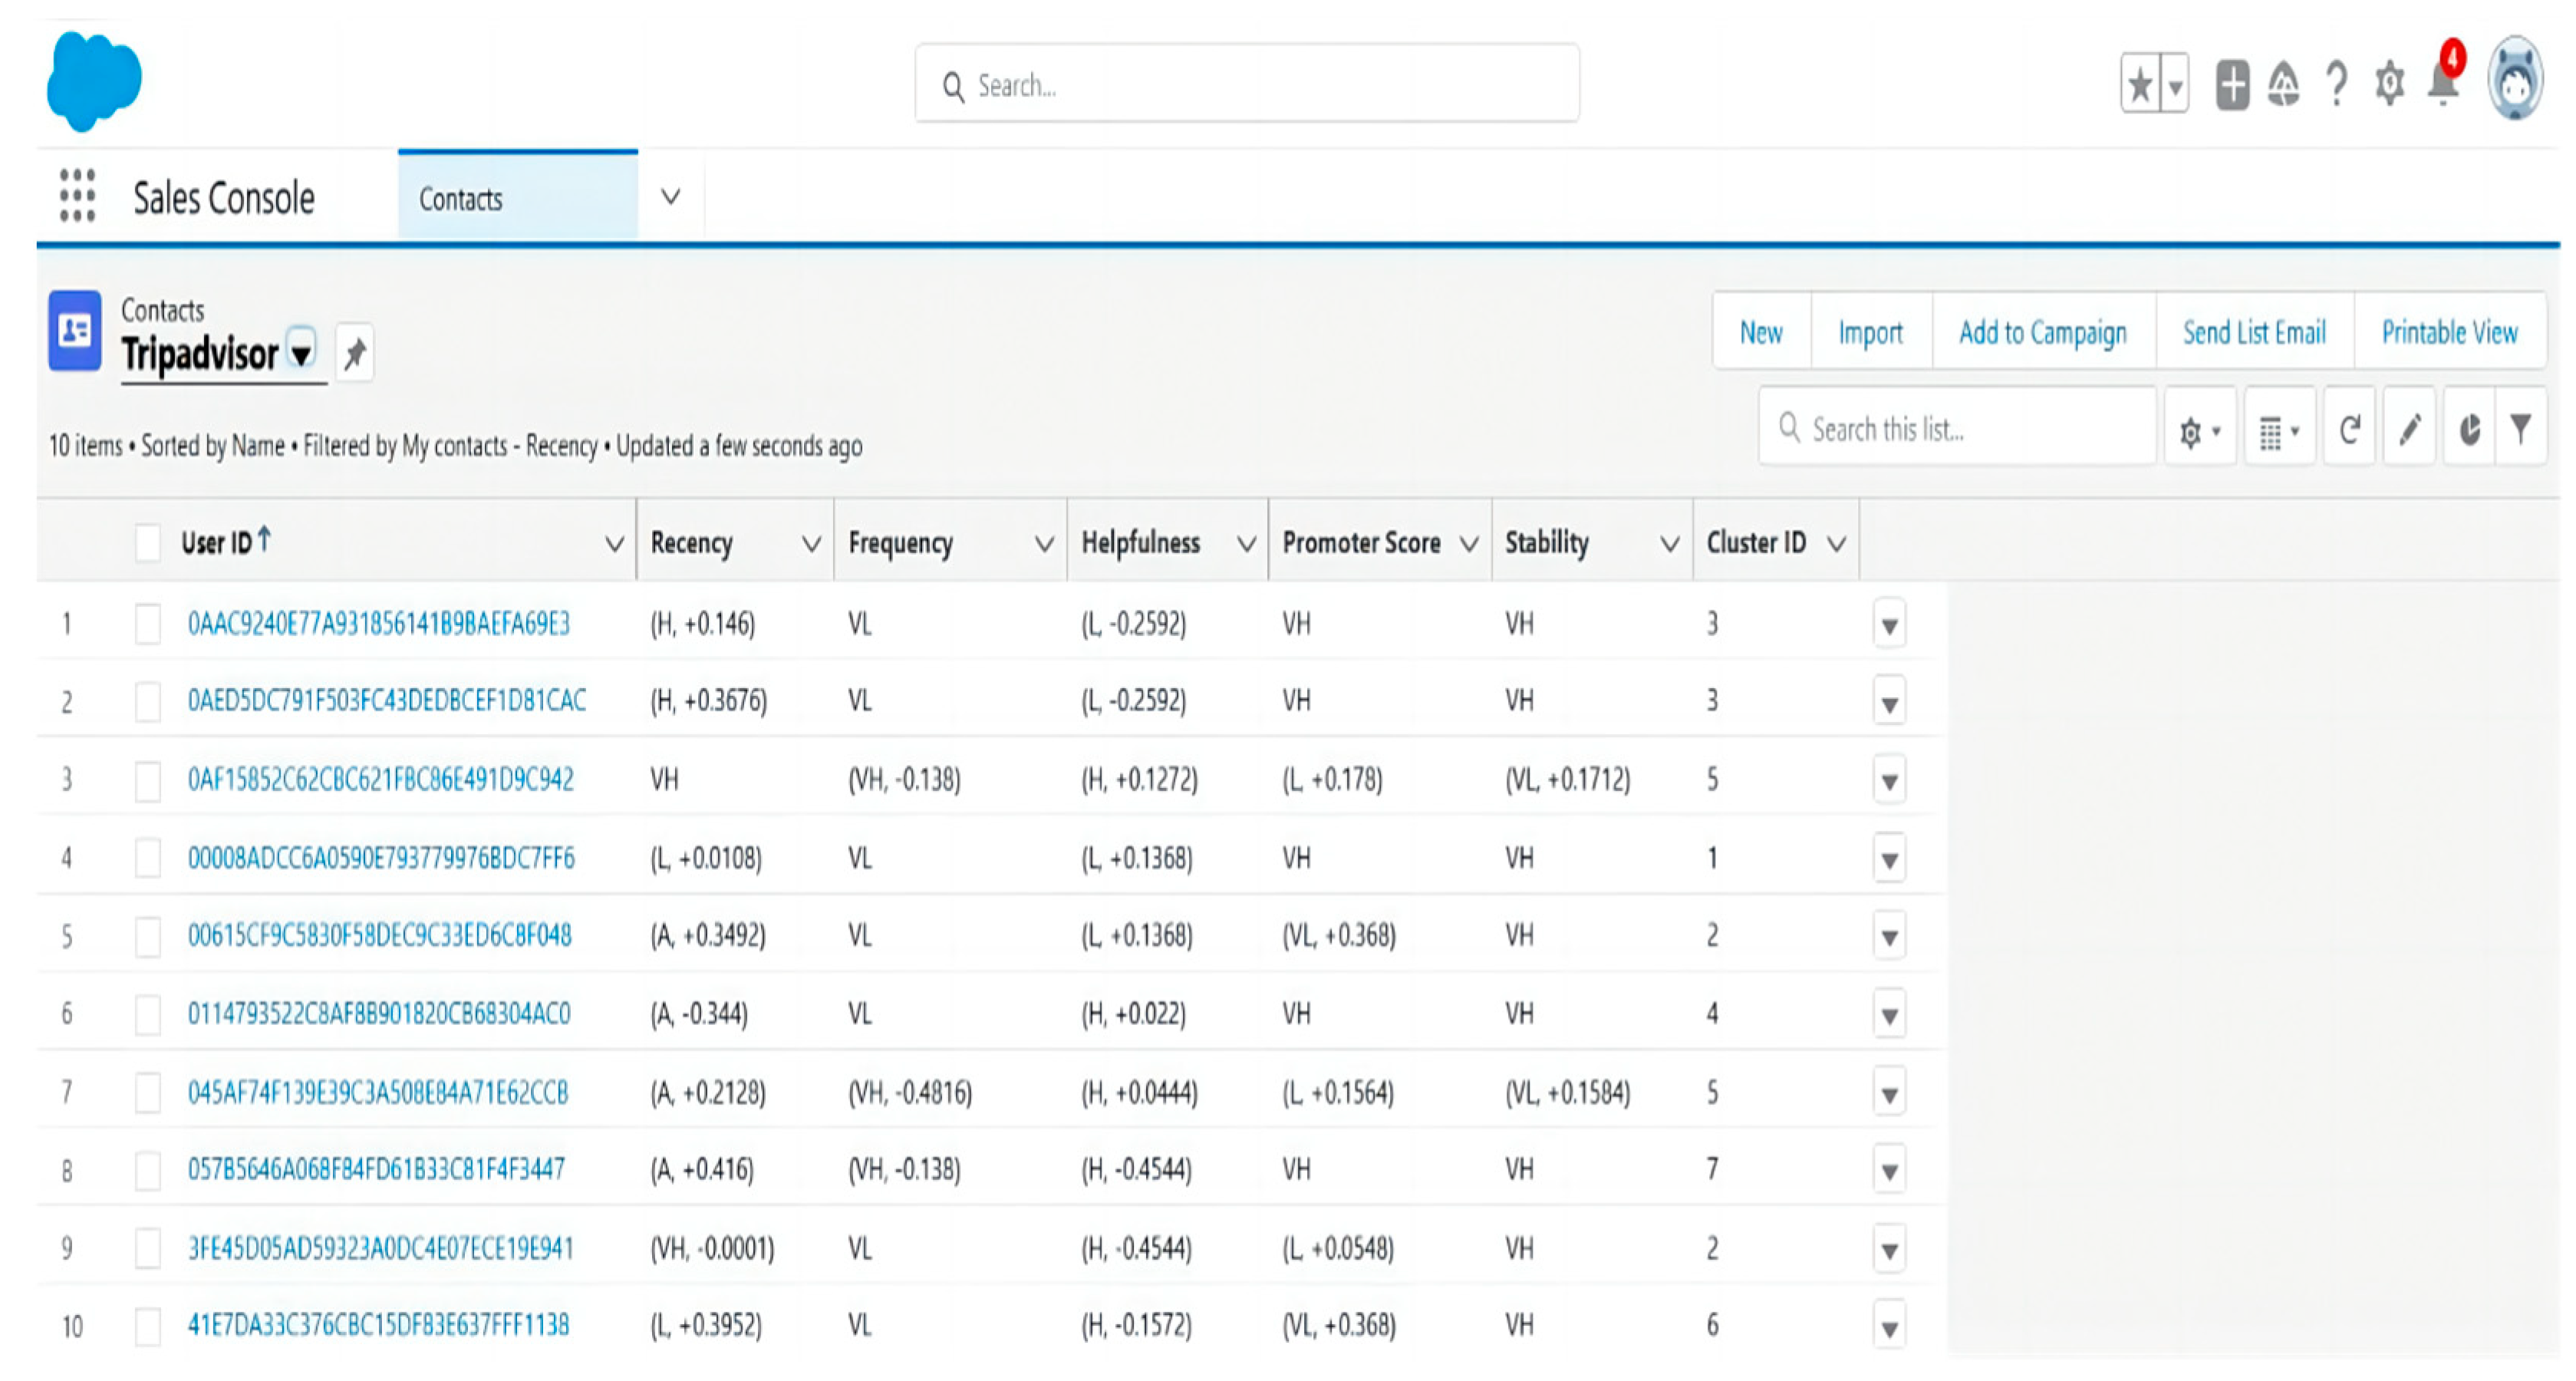Pin the Tripadvisor list view
2576x1381 pixels.
click(x=354, y=353)
